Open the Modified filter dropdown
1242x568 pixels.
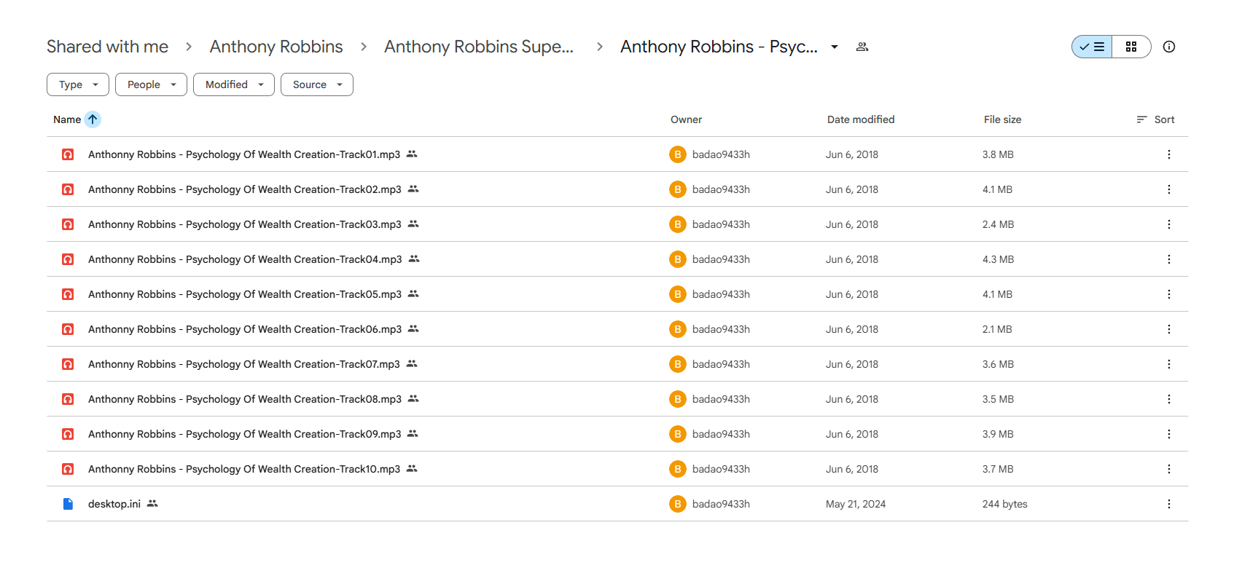[234, 84]
